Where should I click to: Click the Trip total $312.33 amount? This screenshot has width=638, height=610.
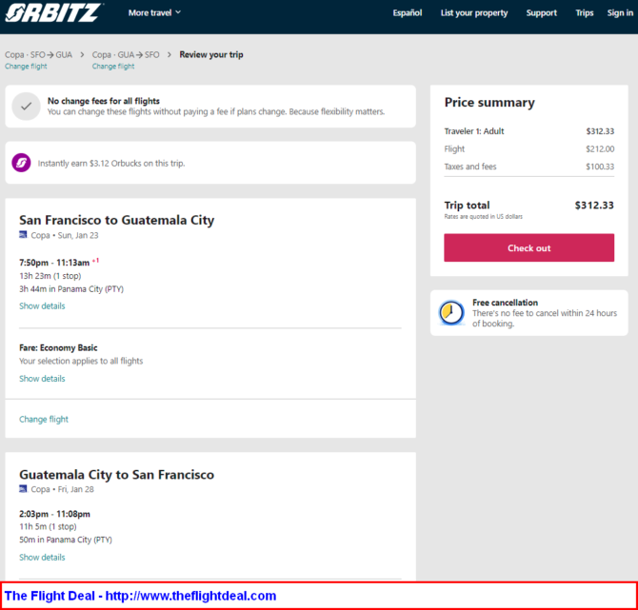pos(594,205)
